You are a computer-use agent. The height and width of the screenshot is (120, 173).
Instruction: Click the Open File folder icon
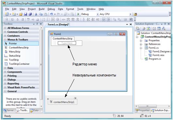[x=21, y=14]
